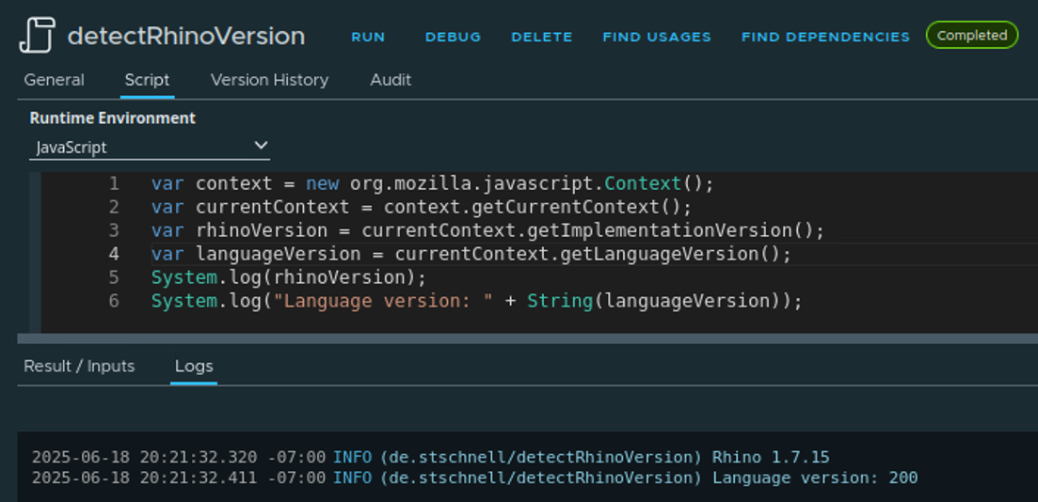
Task: Click line 5 System.log(rhinoVersion)
Action: (x=289, y=277)
